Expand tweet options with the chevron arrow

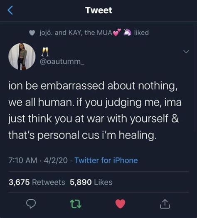point(186,52)
